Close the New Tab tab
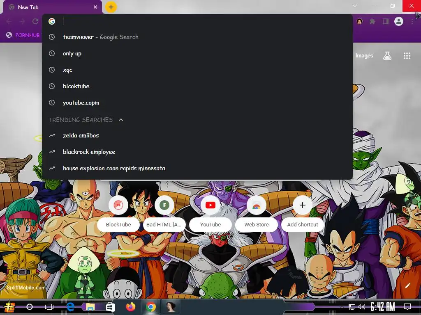The image size is (421, 315). pyautogui.click(x=95, y=7)
